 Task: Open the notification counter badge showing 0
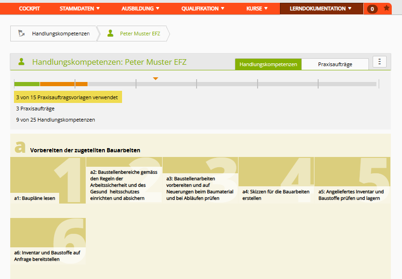[372, 9]
